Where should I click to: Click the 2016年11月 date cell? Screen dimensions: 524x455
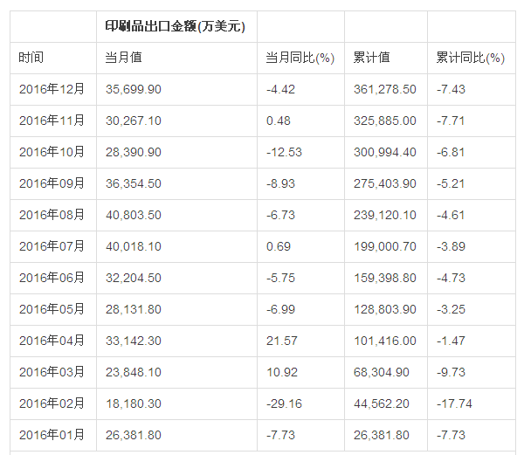click(x=52, y=121)
